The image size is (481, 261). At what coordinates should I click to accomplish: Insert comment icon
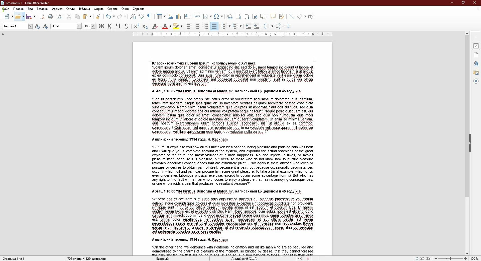273,17
